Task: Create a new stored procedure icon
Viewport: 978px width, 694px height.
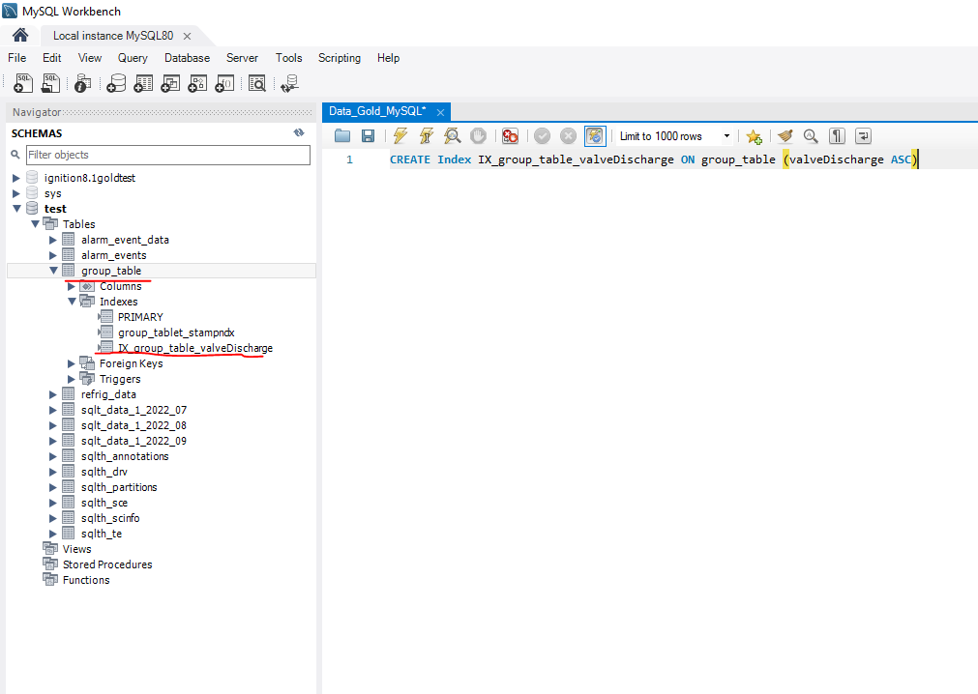Action: 197,83
